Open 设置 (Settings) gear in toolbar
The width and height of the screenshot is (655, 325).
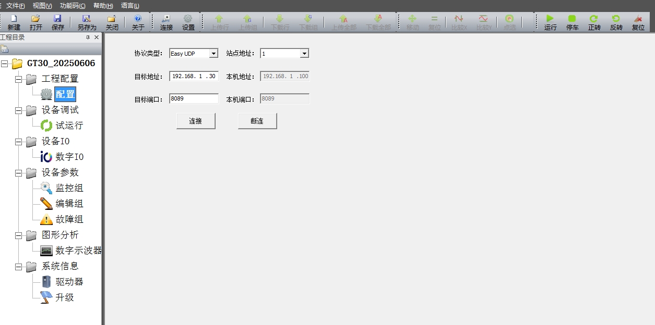point(188,22)
